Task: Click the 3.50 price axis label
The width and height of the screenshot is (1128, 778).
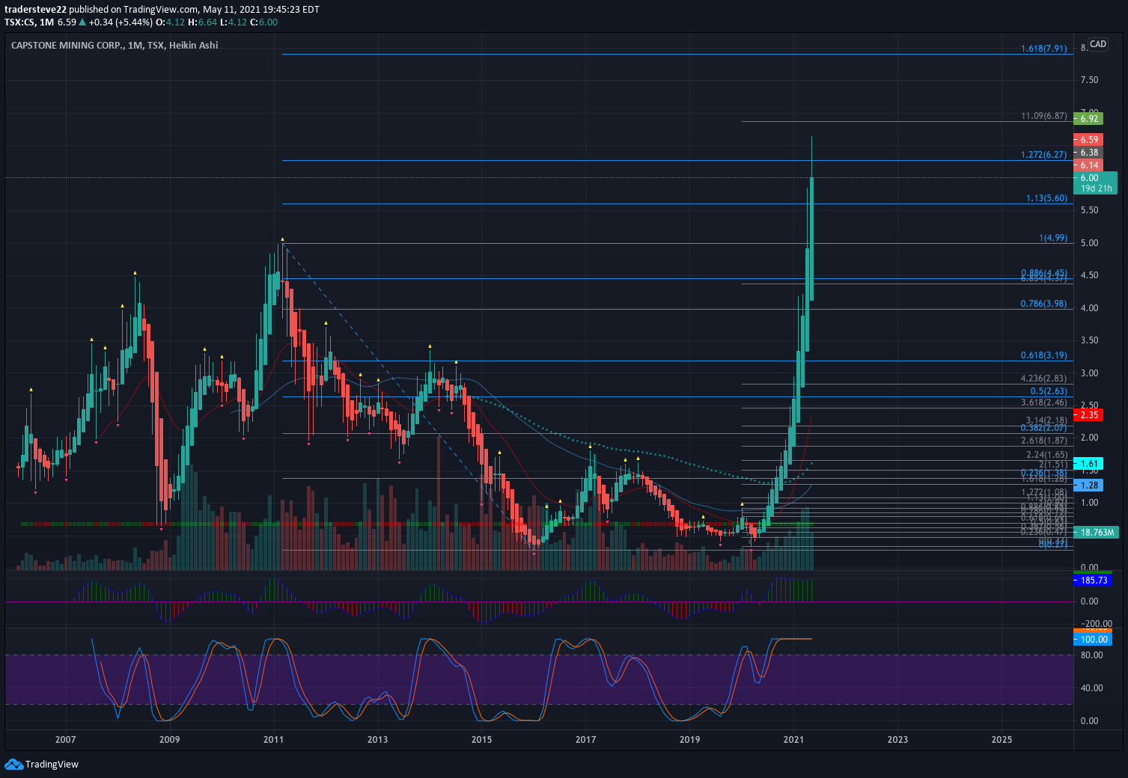Action: (x=1089, y=340)
